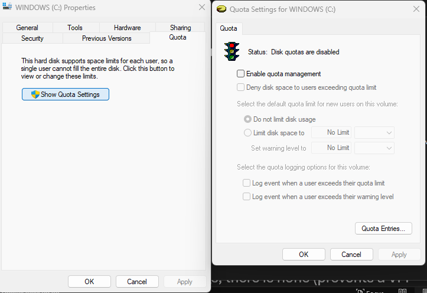Switch to the Hardware tab
This screenshot has height=293, width=427.
[x=127, y=28]
